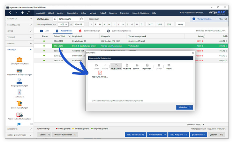Click the Neu Ausgabe button
234x144 pixels.
[179, 135]
